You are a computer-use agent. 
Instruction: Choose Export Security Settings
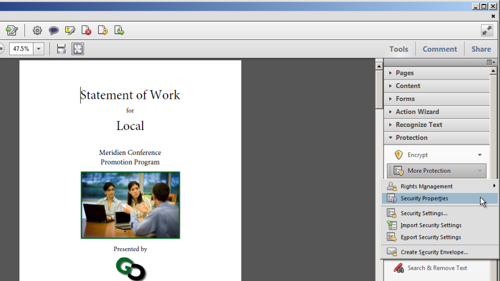click(439, 237)
